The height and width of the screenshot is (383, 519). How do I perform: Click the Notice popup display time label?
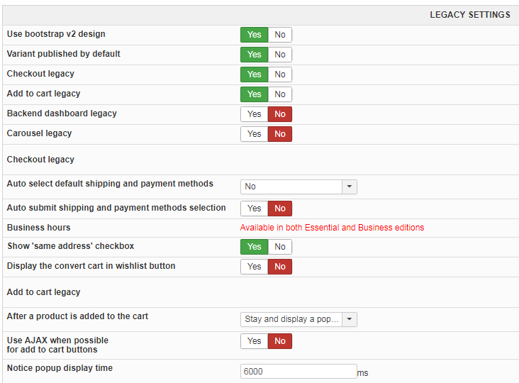point(60,368)
